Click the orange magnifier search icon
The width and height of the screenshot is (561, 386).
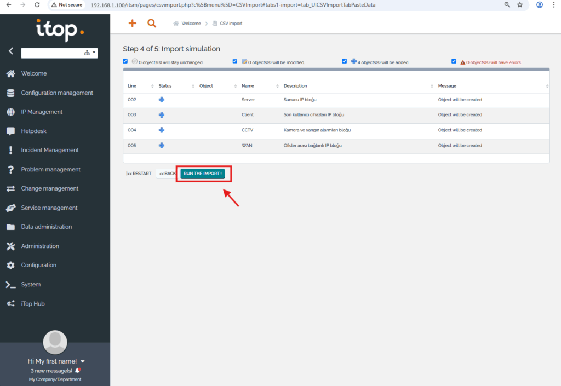click(152, 24)
